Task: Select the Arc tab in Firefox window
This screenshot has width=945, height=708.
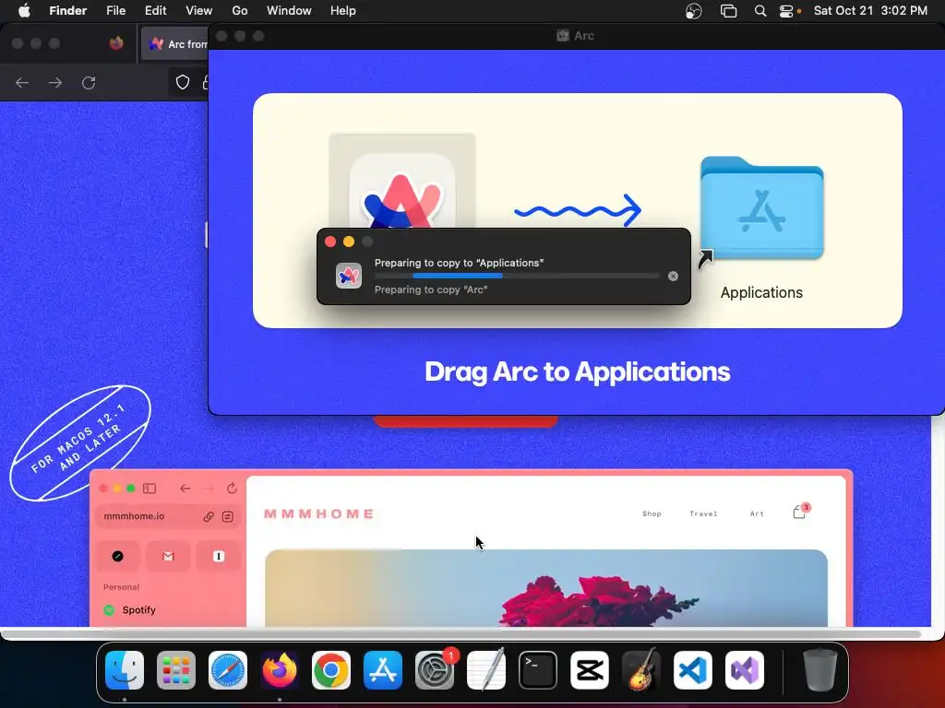Action: pos(175,44)
